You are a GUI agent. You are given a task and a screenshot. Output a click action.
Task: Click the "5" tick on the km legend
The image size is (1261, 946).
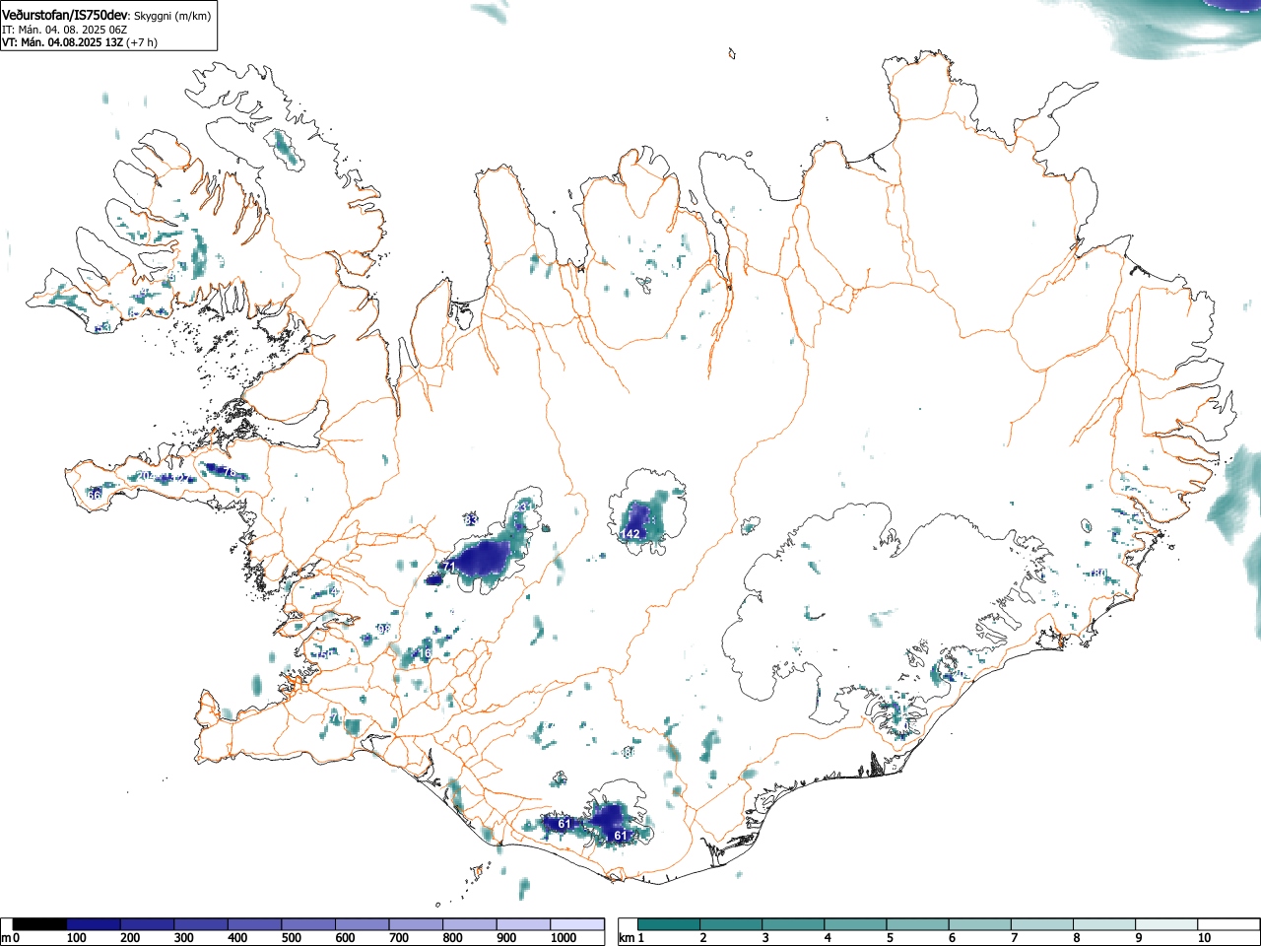(x=890, y=938)
